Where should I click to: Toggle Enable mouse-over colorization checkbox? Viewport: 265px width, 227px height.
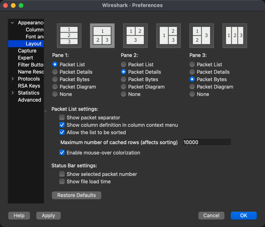tap(62, 153)
